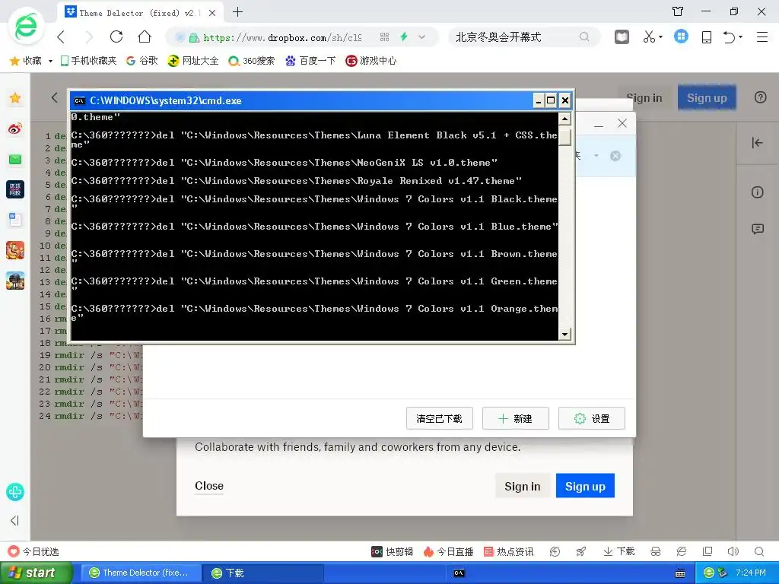The height and width of the screenshot is (584, 779).
Task: Open the 网址大全 bookmark
Action: coord(193,61)
